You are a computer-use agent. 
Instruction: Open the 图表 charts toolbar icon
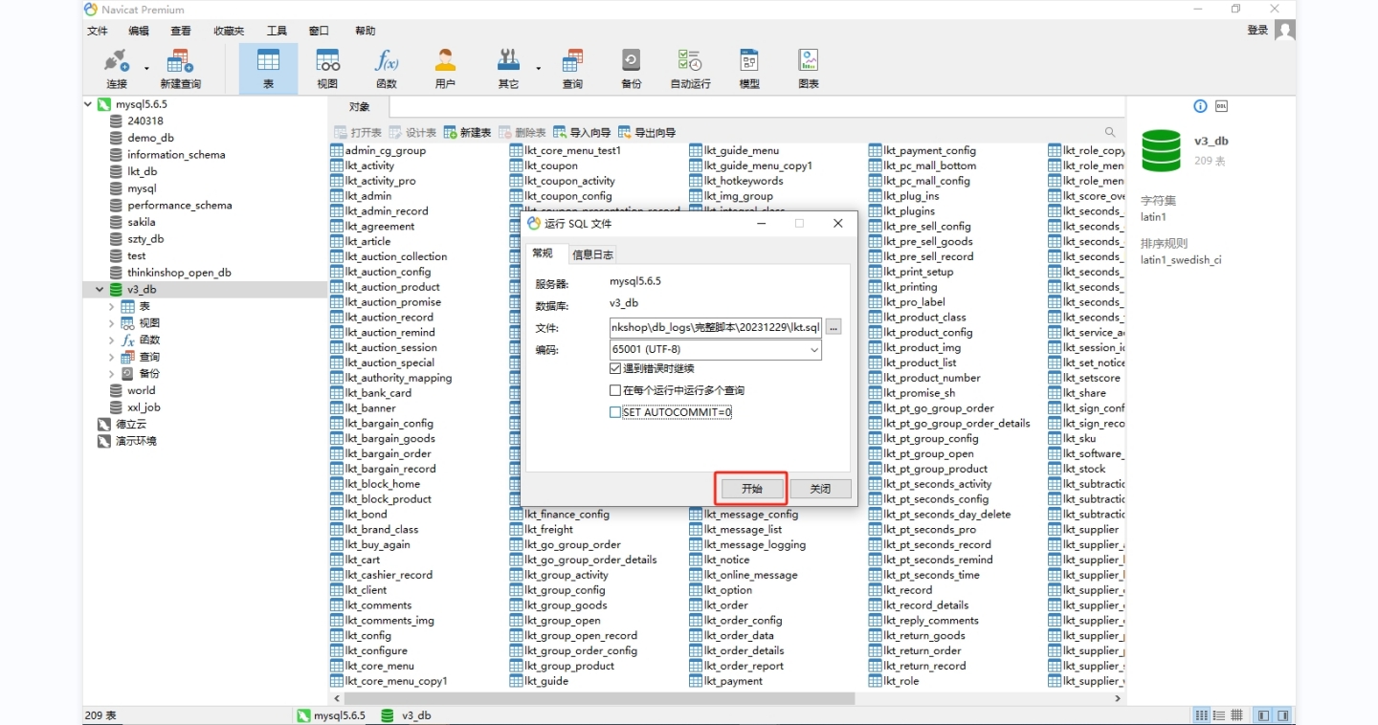click(809, 68)
